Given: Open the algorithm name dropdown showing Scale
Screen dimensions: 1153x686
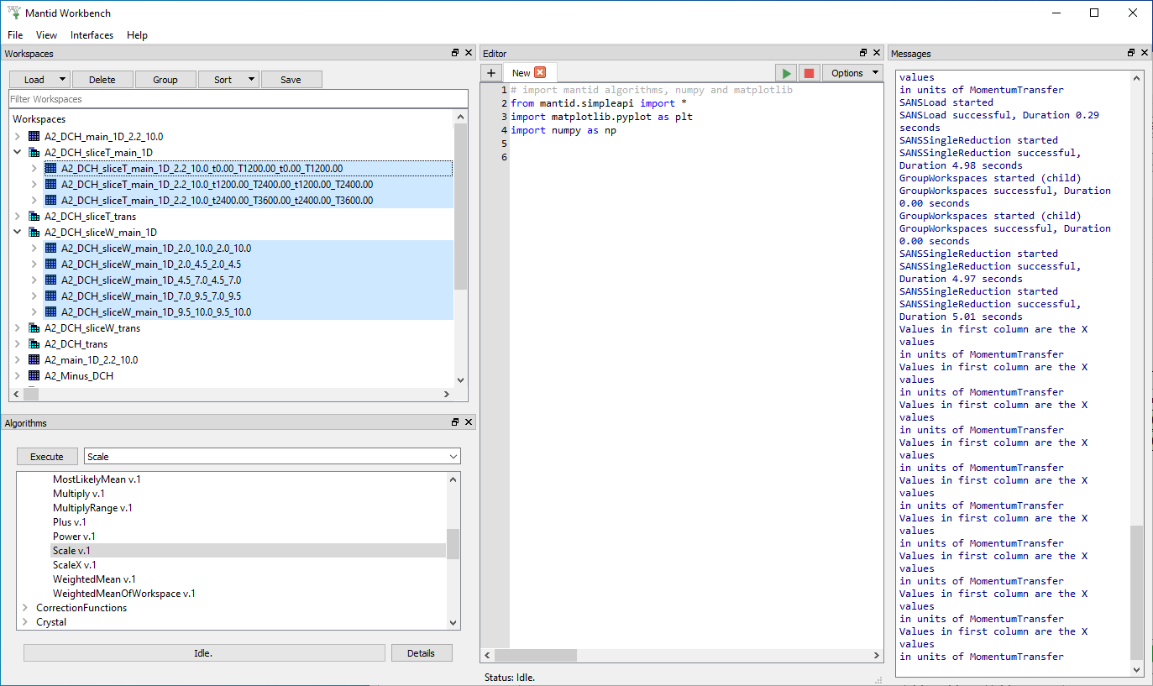Looking at the screenshot, I should (453, 457).
